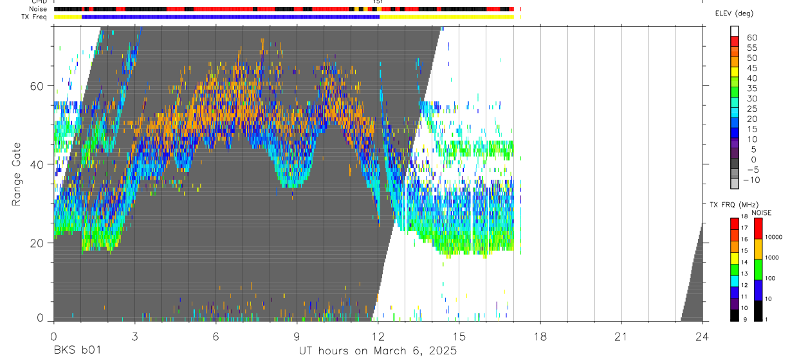Pick the orange 45–50 block in ELEV colorbar
The image size is (790, 364).
pyautogui.click(x=735, y=63)
